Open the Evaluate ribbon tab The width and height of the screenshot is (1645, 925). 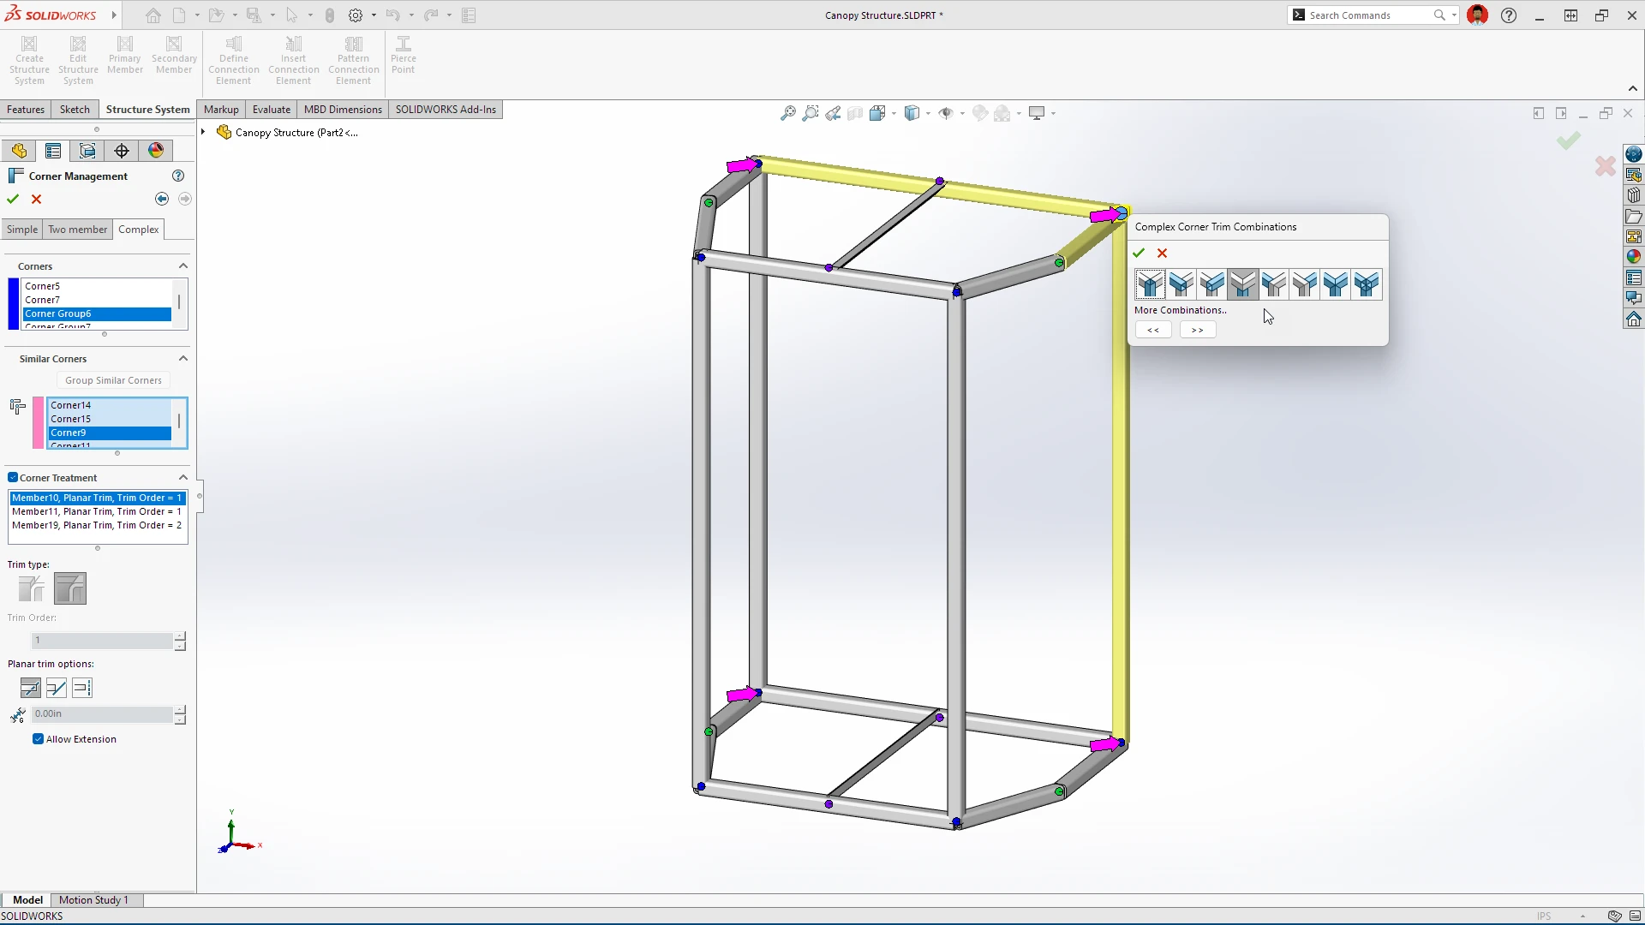click(271, 110)
